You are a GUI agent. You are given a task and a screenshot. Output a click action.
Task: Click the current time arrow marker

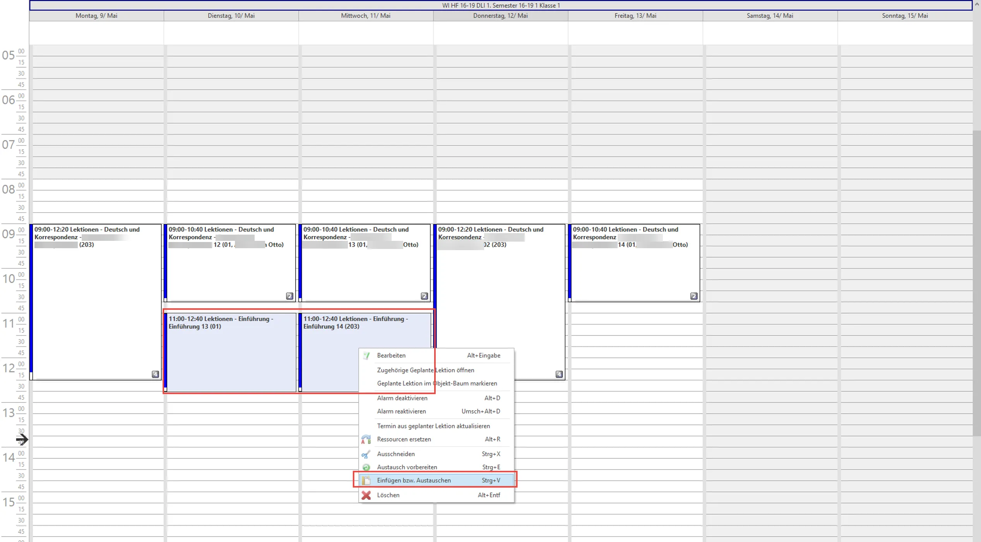(22, 440)
